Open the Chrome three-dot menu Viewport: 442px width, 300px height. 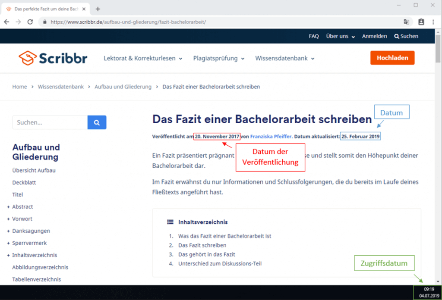click(433, 21)
